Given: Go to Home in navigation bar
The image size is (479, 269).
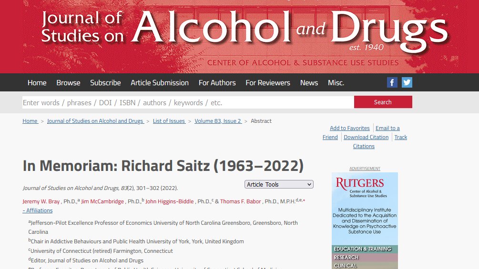Looking at the screenshot, I should 37,83.
